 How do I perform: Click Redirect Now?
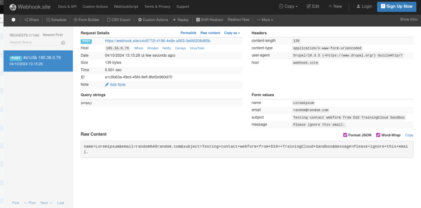click(x=238, y=19)
